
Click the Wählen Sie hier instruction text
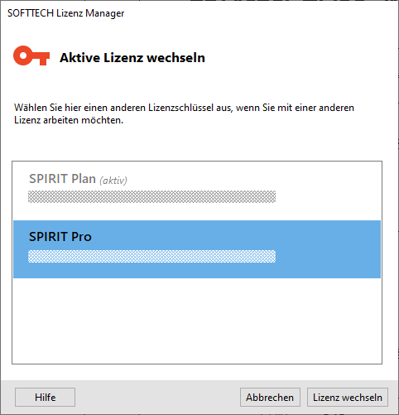[x=184, y=113]
